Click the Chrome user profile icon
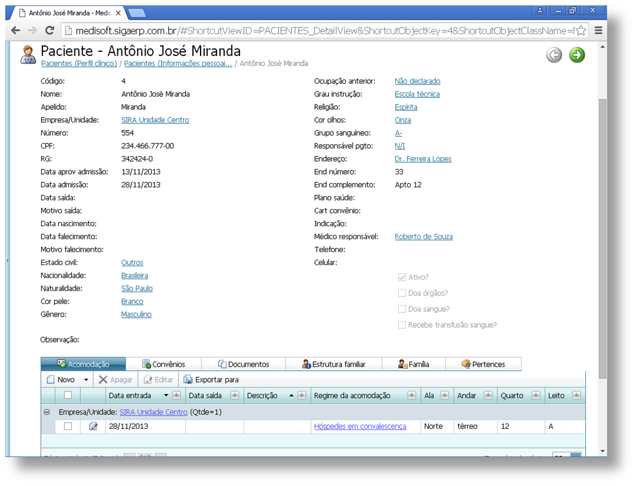Screen dimensions: 636x486 coord(540,11)
